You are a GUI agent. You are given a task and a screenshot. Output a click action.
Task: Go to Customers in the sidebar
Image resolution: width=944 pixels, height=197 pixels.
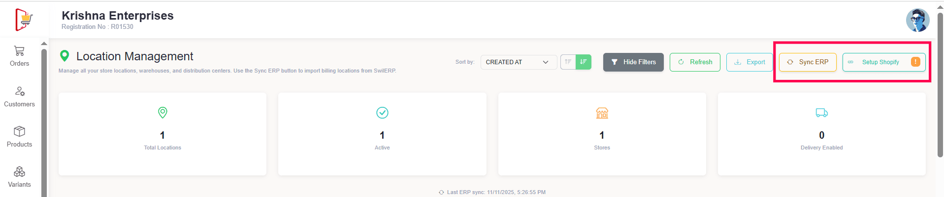point(19,97)
